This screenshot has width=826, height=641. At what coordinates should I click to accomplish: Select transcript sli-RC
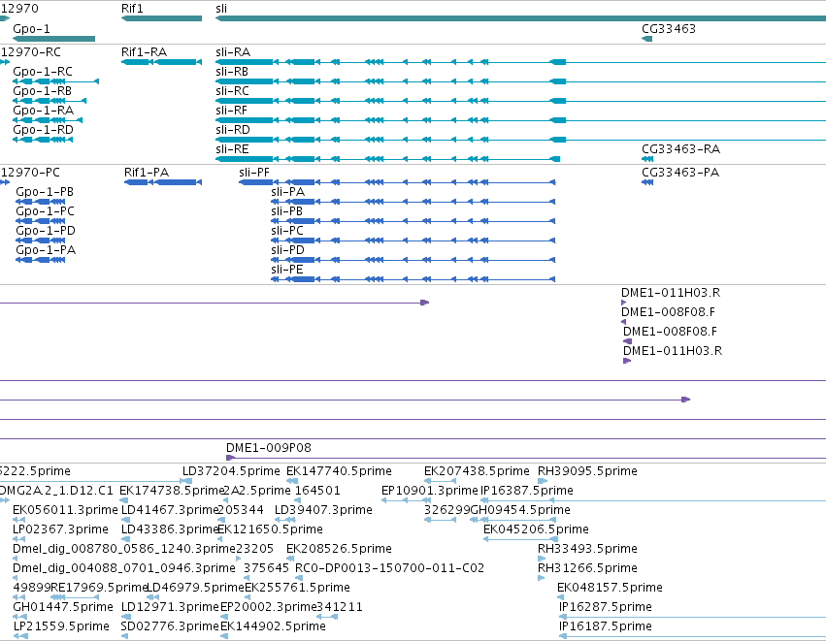pyautogui.click(x=232, y=91)
